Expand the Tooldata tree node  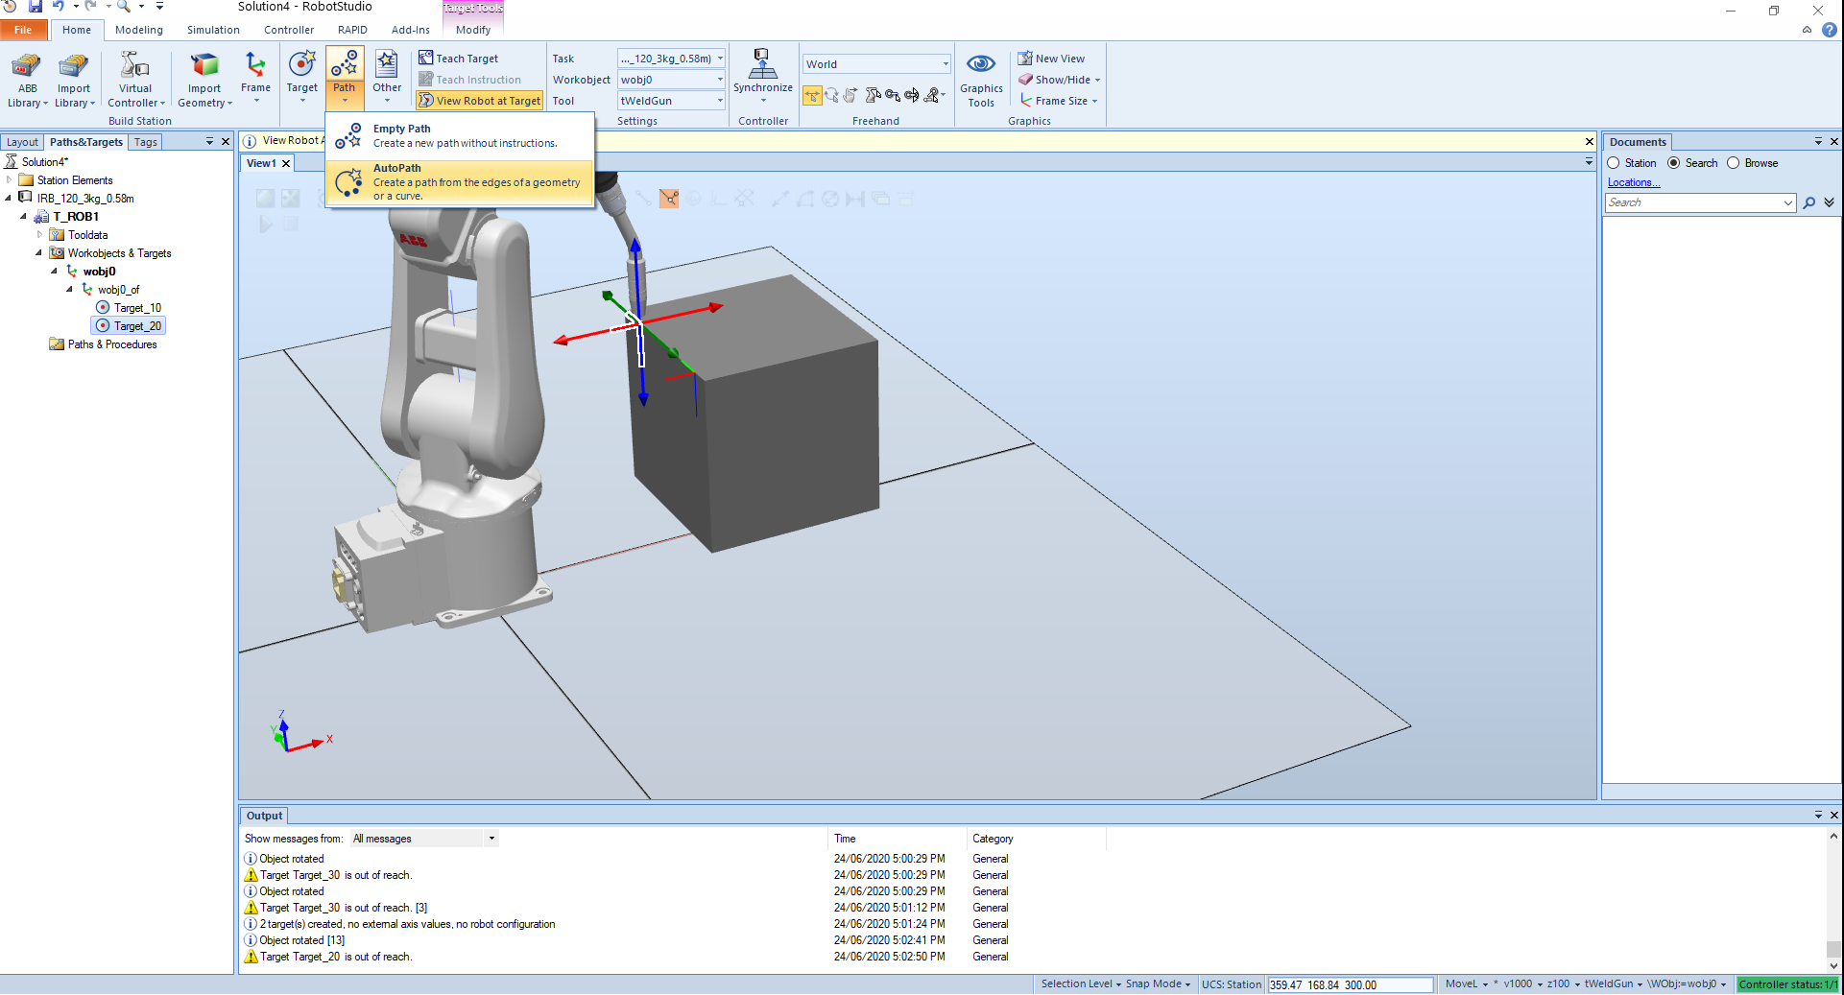click(x=39, y=235)
